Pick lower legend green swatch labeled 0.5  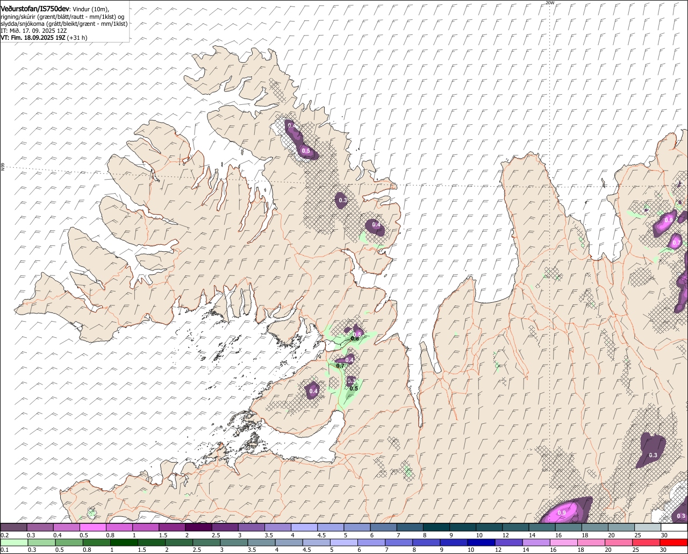pyautogui.click(x=69, y=542)
